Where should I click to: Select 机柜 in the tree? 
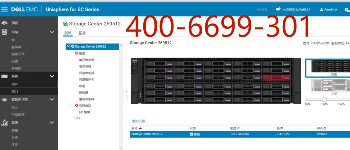pos(82,86)
